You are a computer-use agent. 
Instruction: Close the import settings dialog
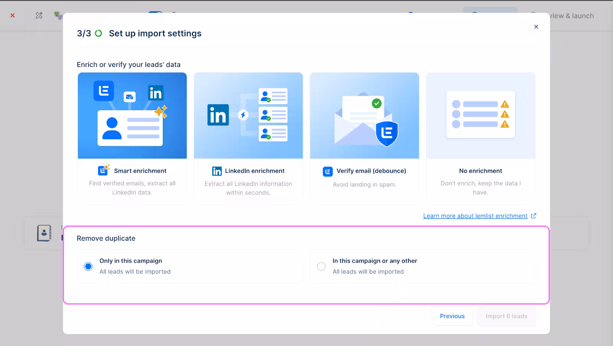tap(536, 27)
